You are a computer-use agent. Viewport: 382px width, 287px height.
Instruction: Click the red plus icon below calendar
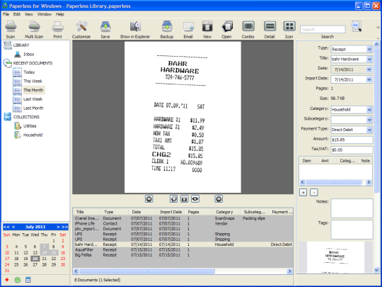pos(7,280)
